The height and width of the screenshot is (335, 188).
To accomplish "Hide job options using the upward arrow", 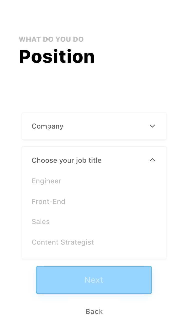I will pyautogui.click(x=152, y=160).
